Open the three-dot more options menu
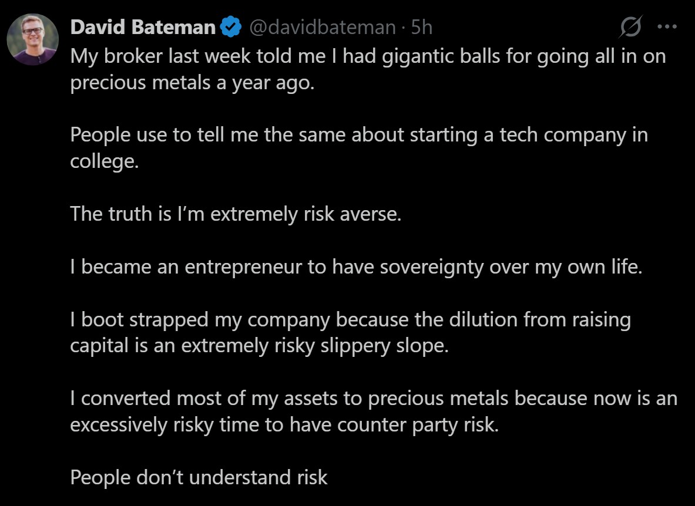Image resolution: width=695 pixels, height=506 pixels. pos(667,27)
